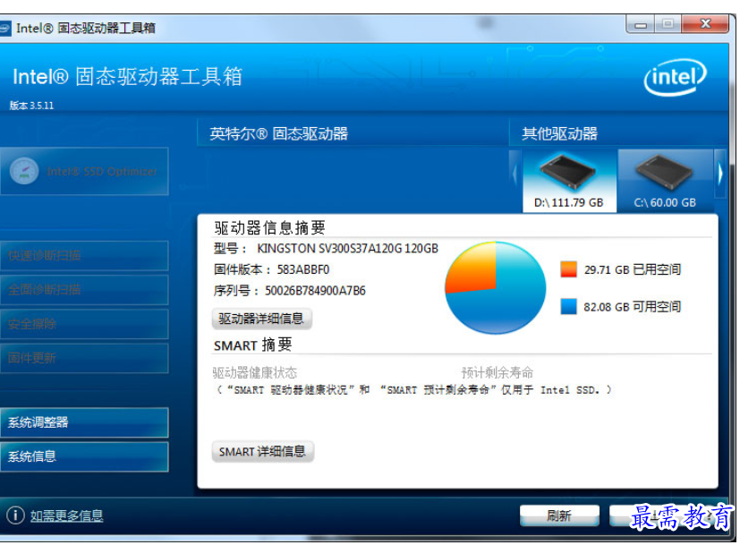
Task: Click the window title bar app icon
Action: coord(4,28)
